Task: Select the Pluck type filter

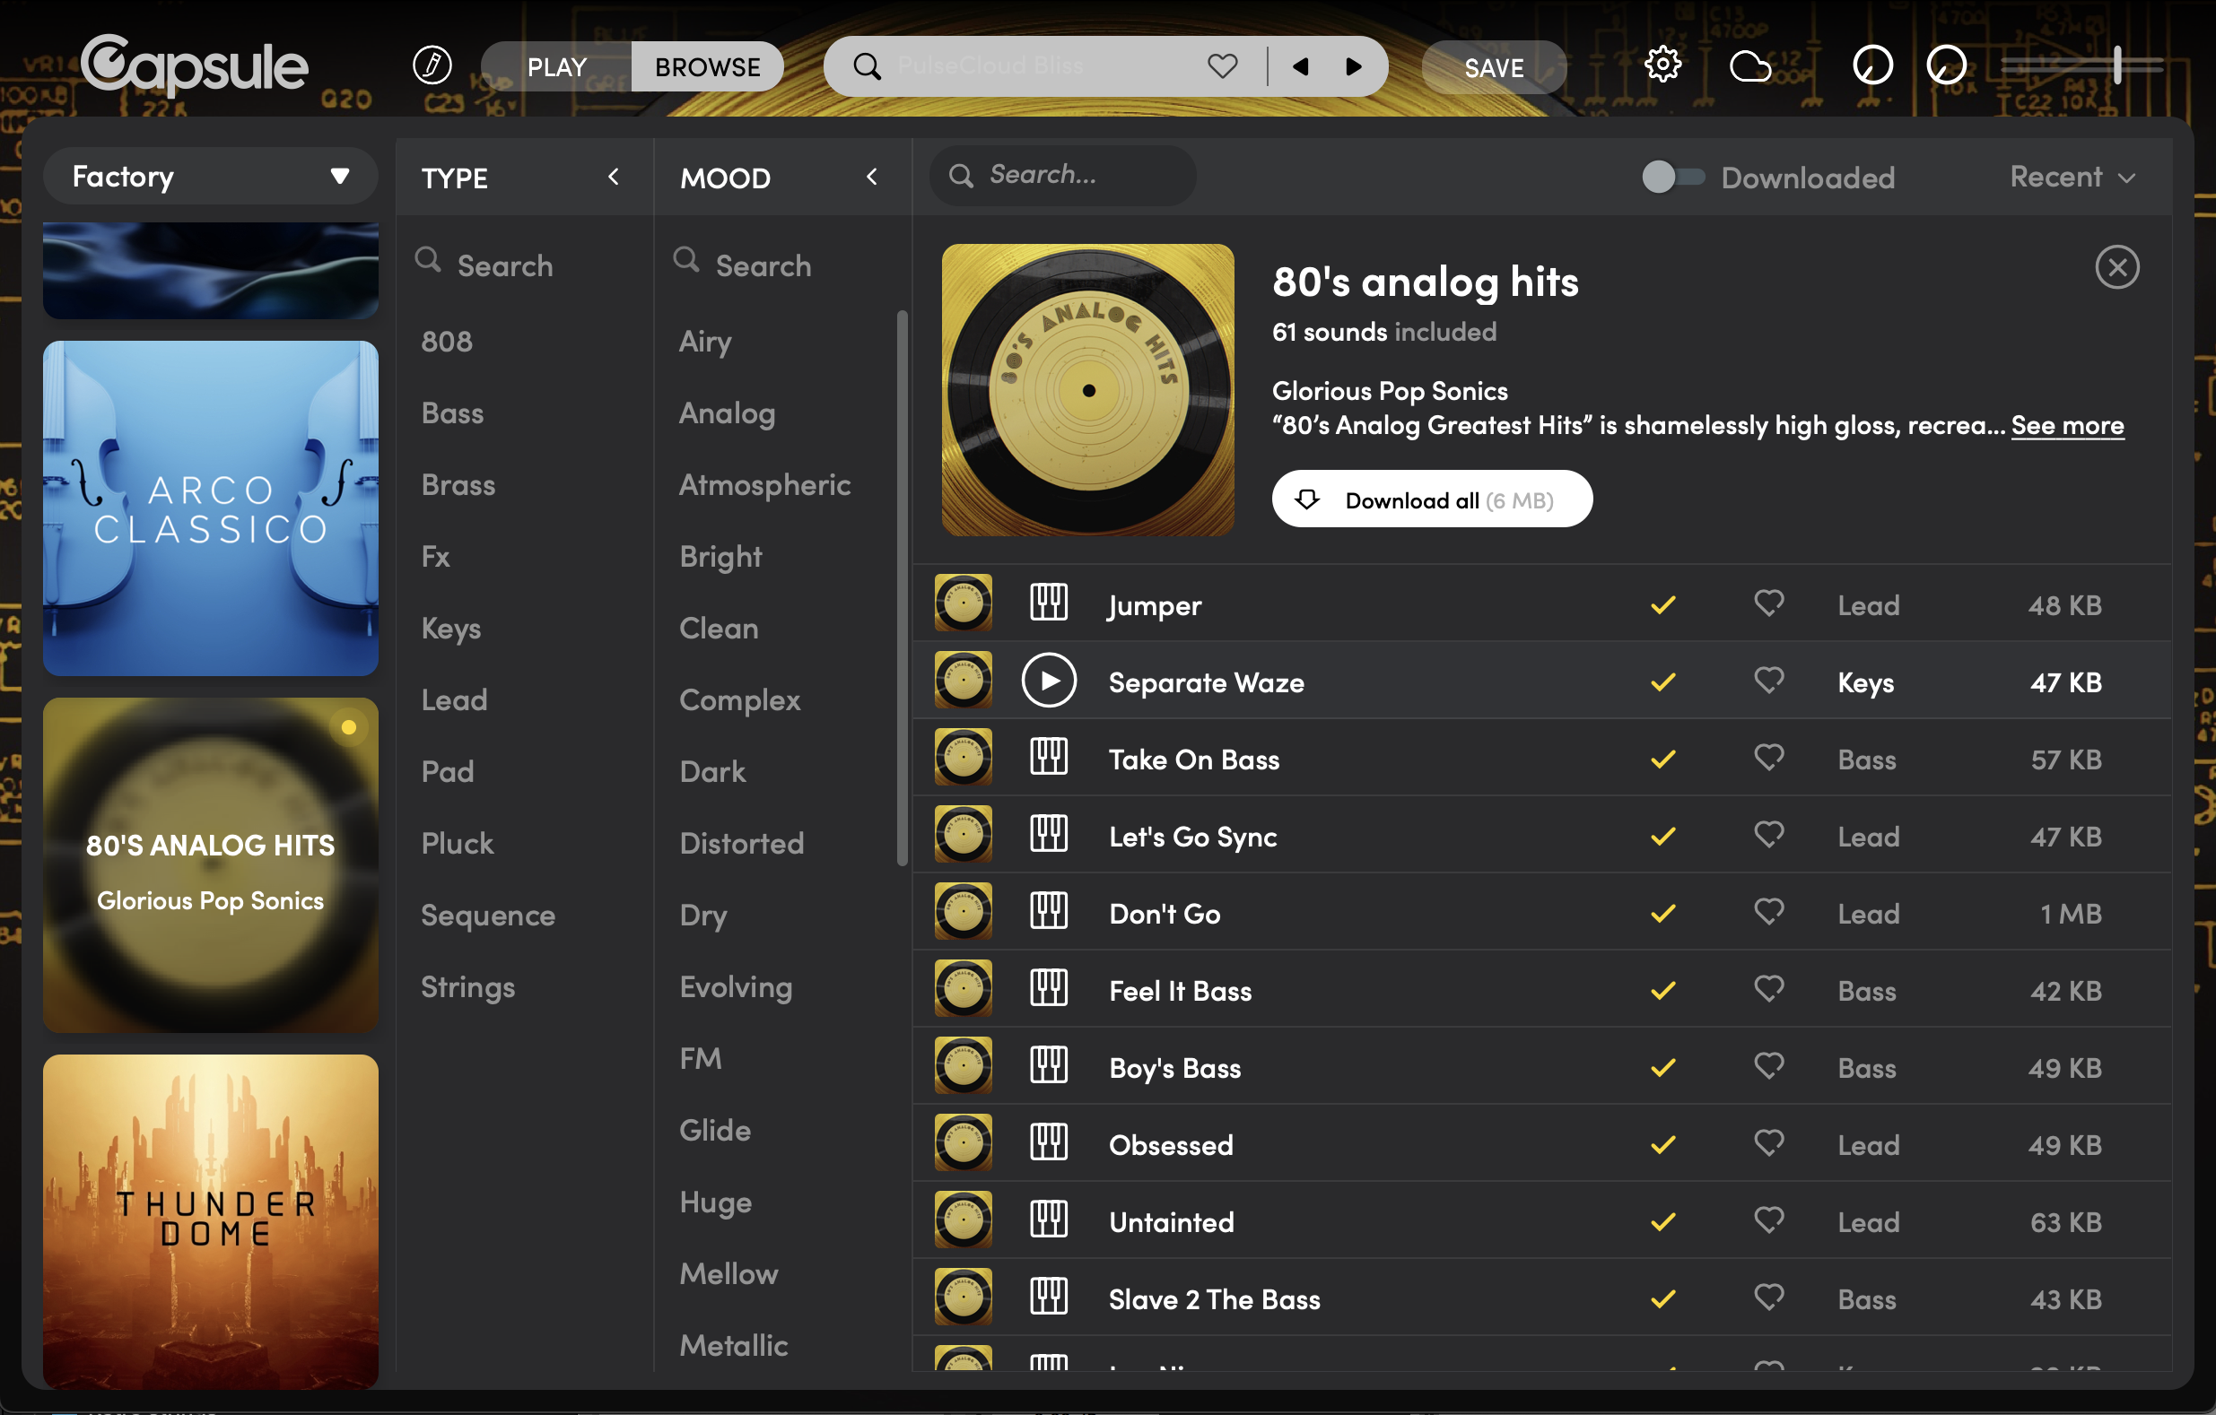Action: tap(458, 843)
